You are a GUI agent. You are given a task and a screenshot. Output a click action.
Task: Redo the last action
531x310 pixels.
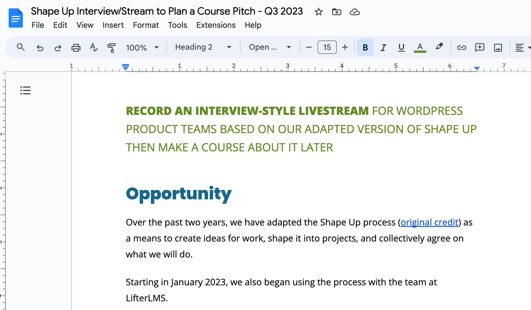click(58, 47)
